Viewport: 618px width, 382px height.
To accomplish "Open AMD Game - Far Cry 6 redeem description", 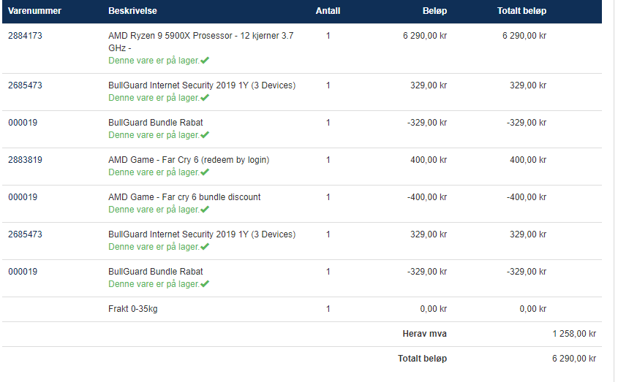I will pos(189,160).
